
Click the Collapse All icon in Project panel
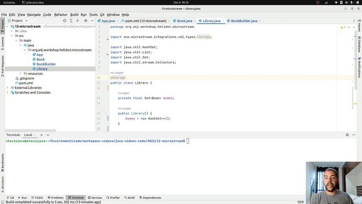coord(77,20)
